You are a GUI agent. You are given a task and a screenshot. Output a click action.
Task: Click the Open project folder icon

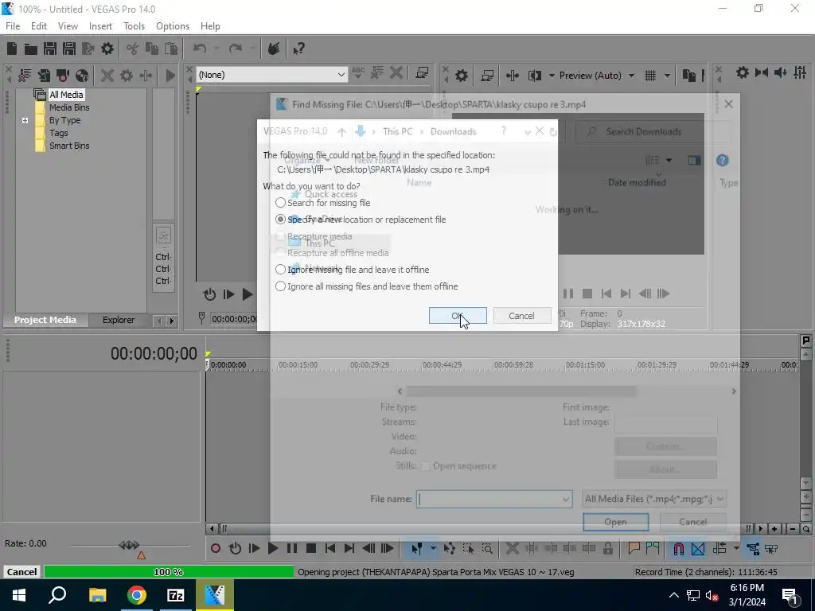click(31, 49)
